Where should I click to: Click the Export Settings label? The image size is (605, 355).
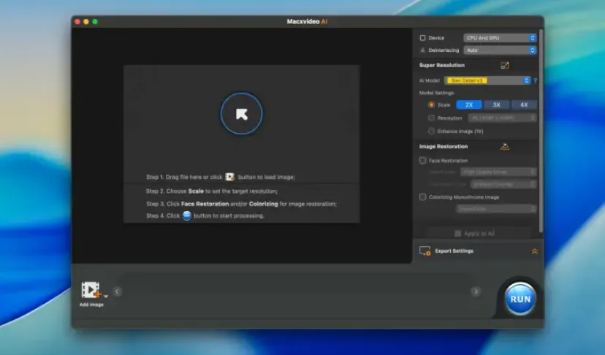tap(454, 251)
